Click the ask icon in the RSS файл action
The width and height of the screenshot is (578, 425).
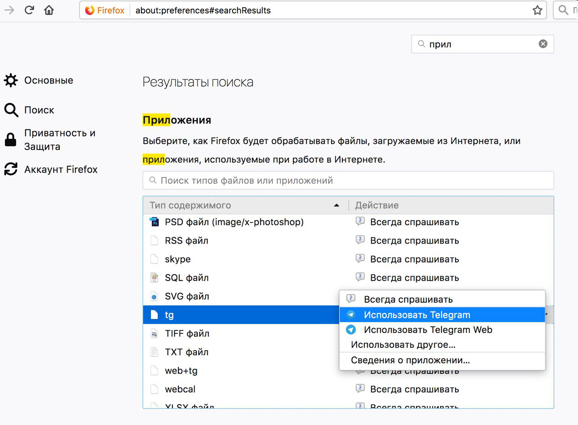(x=360, y=240)
